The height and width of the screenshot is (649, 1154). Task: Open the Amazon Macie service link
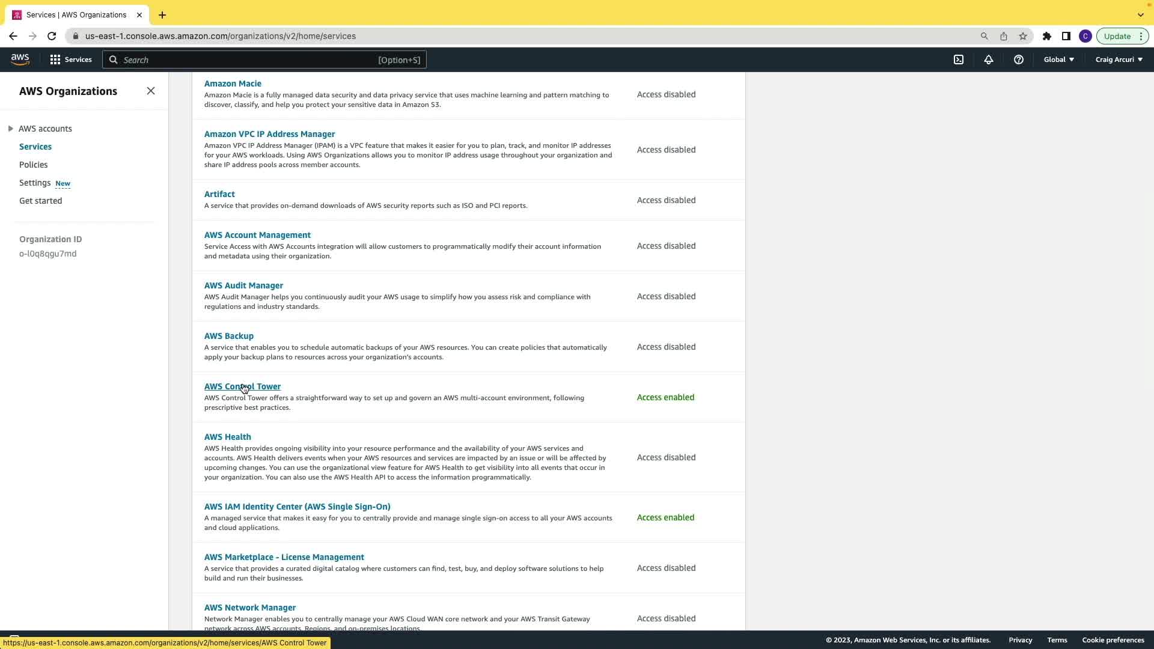pyautogui.click(x=233, y=84)
